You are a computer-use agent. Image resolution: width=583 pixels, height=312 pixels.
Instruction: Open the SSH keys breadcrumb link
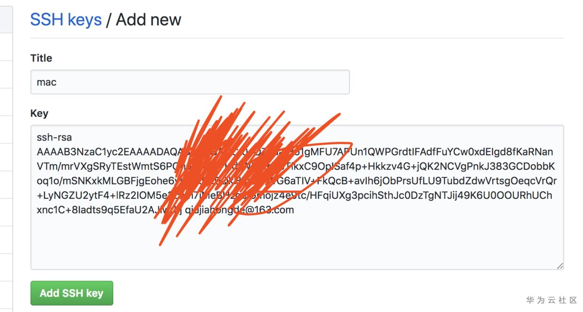(x=66, y=20)
